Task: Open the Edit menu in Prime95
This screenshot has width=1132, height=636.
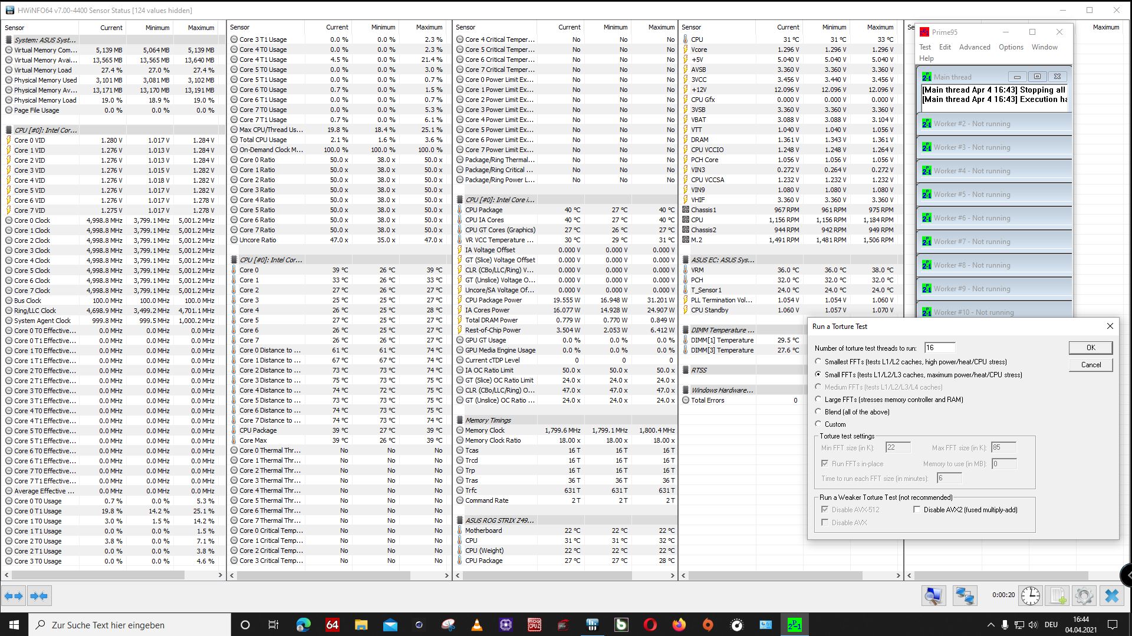Action: [945, 47]
